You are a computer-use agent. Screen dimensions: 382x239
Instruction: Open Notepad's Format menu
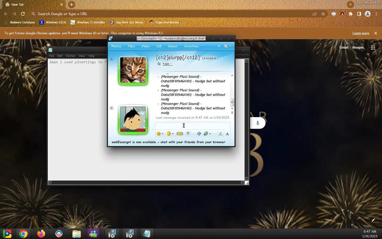click(x=71, y=56)
